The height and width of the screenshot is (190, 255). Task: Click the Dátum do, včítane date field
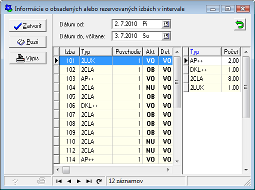[x=141, y=36]
